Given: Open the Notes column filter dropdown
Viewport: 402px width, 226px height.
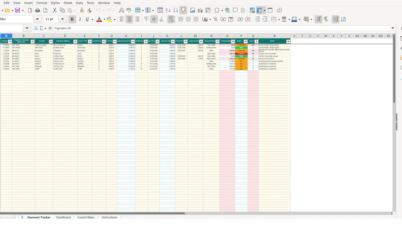Looking at the screenshot, I should (x=288, y=42).
